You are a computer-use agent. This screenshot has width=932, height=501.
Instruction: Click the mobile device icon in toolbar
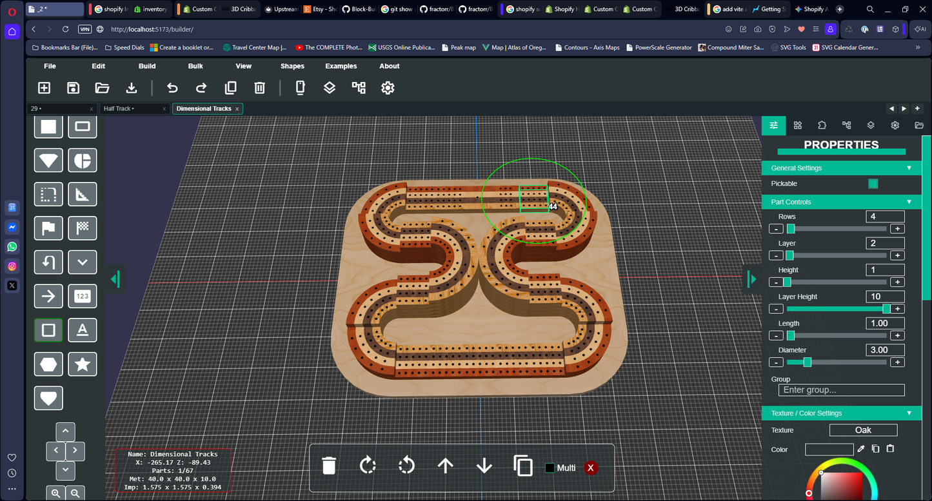[300, 88]
